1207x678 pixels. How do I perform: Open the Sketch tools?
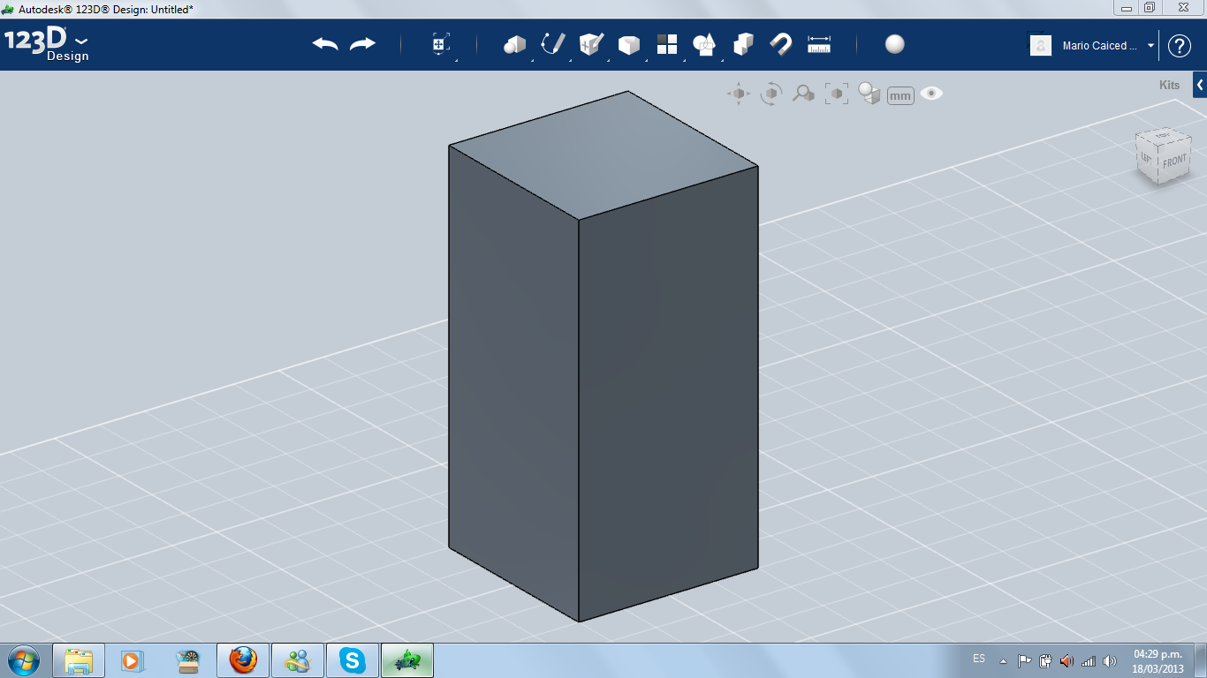[x=552, y=44]
